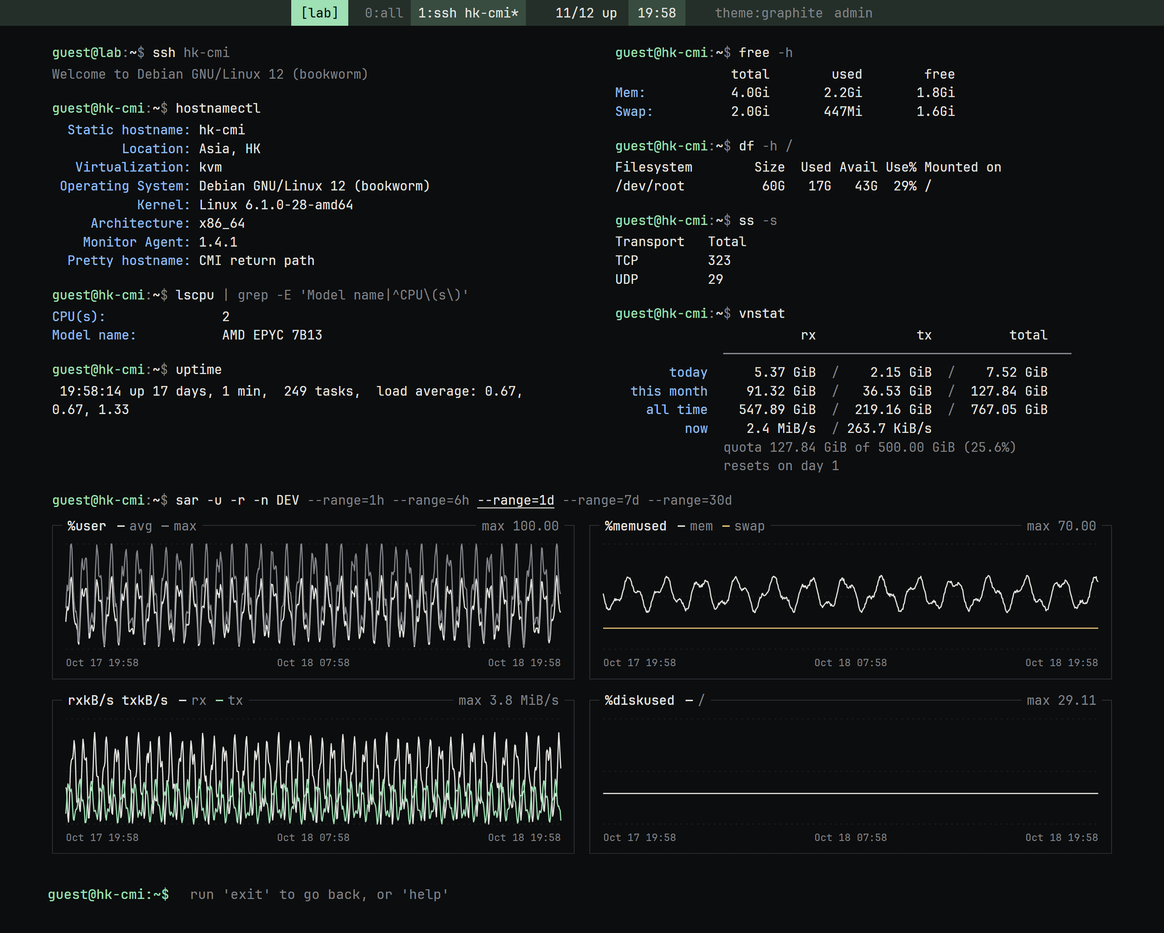
Task: Click the %memused chart title
Action: coord(635,526)
